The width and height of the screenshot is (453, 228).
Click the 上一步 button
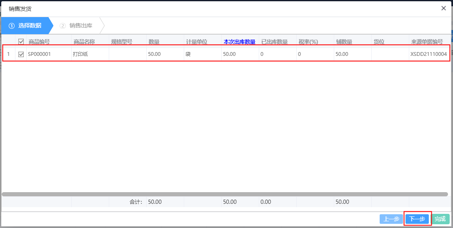point(391,219)
